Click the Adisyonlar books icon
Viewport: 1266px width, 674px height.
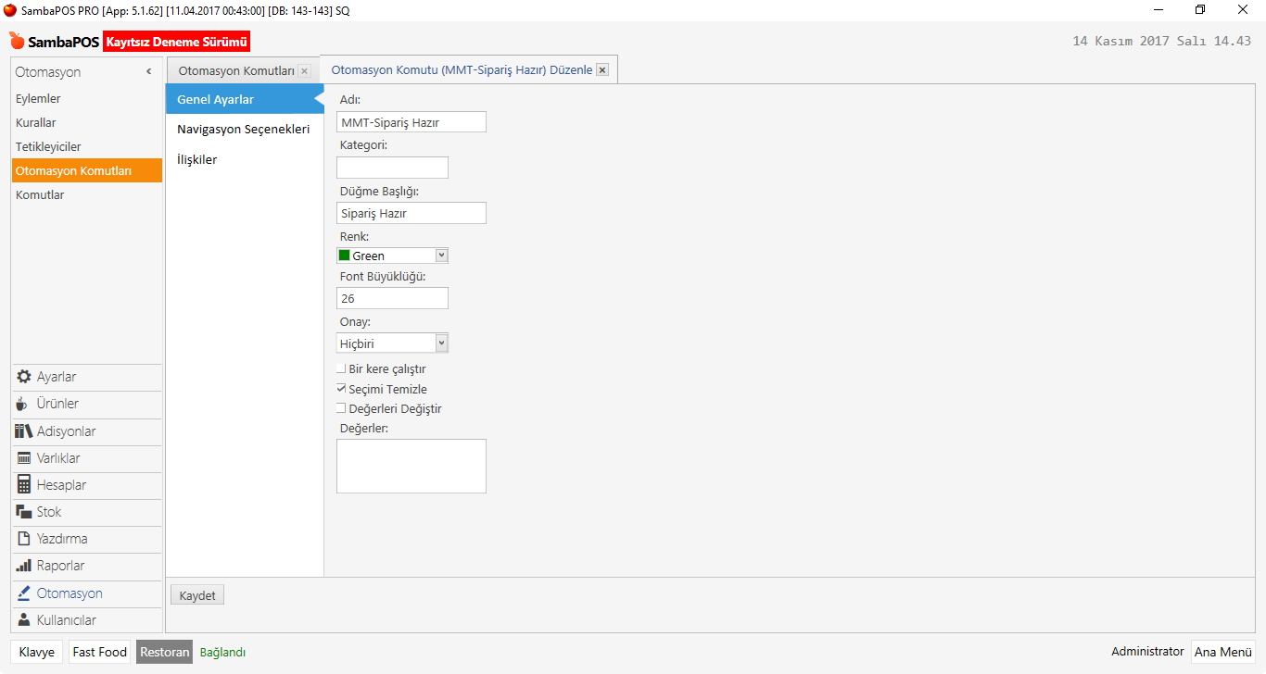point(24,431)
